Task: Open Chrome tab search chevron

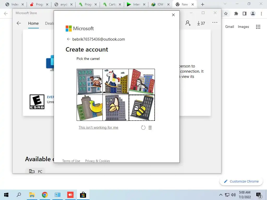Action: 225,4
